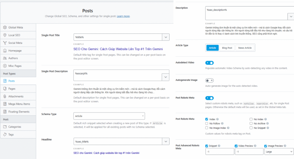Select the Blog Post article type

pos(227,48)
